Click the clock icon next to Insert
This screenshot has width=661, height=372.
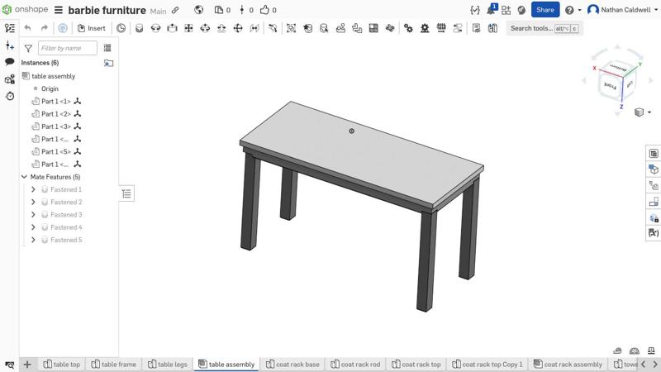pos(121,28)
